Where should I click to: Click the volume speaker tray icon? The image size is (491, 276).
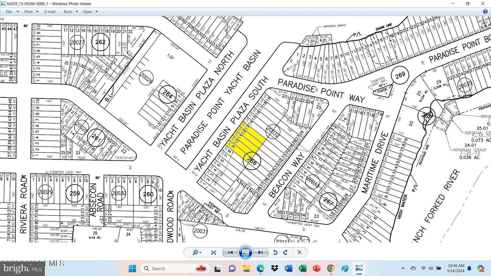pos(431,268)
